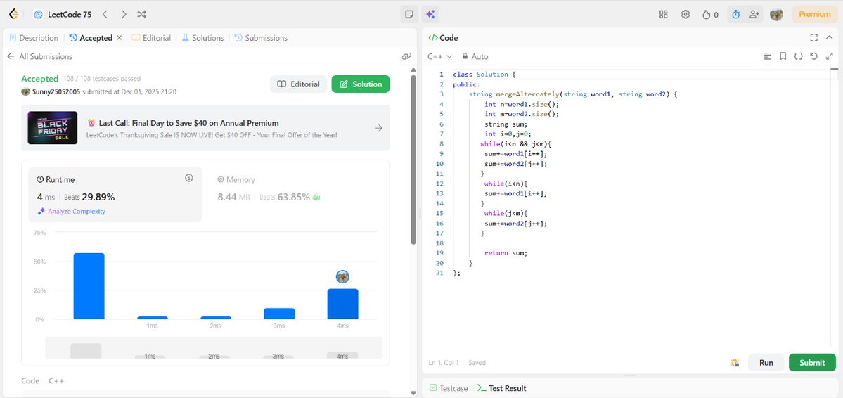Click the invite user icon
The height and width of the screenshot is (398, 843).
754,15
